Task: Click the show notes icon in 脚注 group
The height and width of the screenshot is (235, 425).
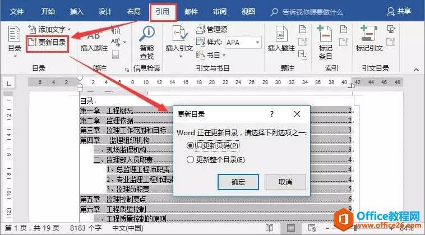Action: pos(116,55)
